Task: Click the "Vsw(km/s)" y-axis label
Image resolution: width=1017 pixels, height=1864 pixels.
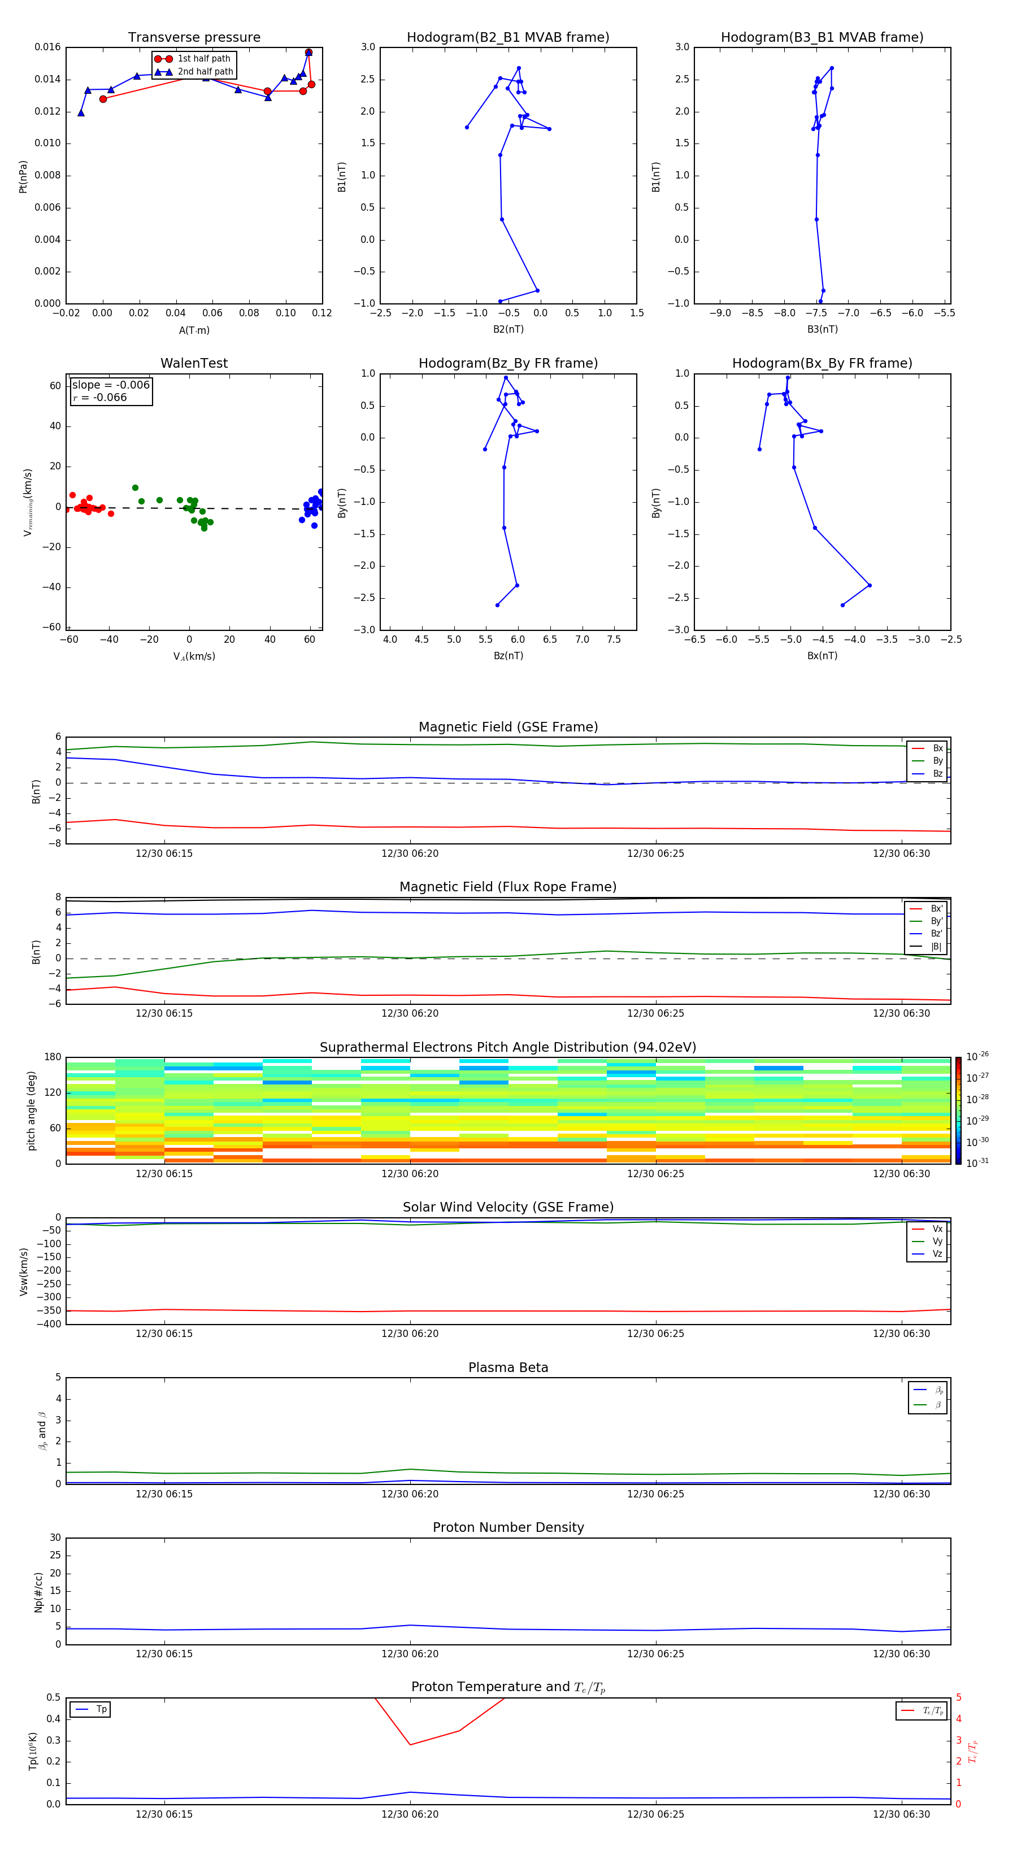Action: 23,1271
